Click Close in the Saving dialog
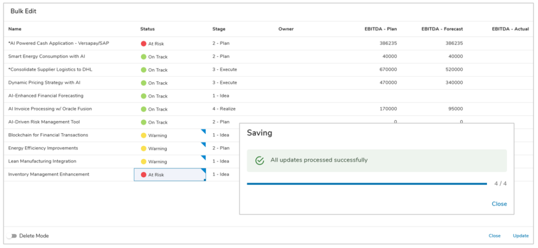538x248 pixels. pyautogui.click(x=499, y=204)
